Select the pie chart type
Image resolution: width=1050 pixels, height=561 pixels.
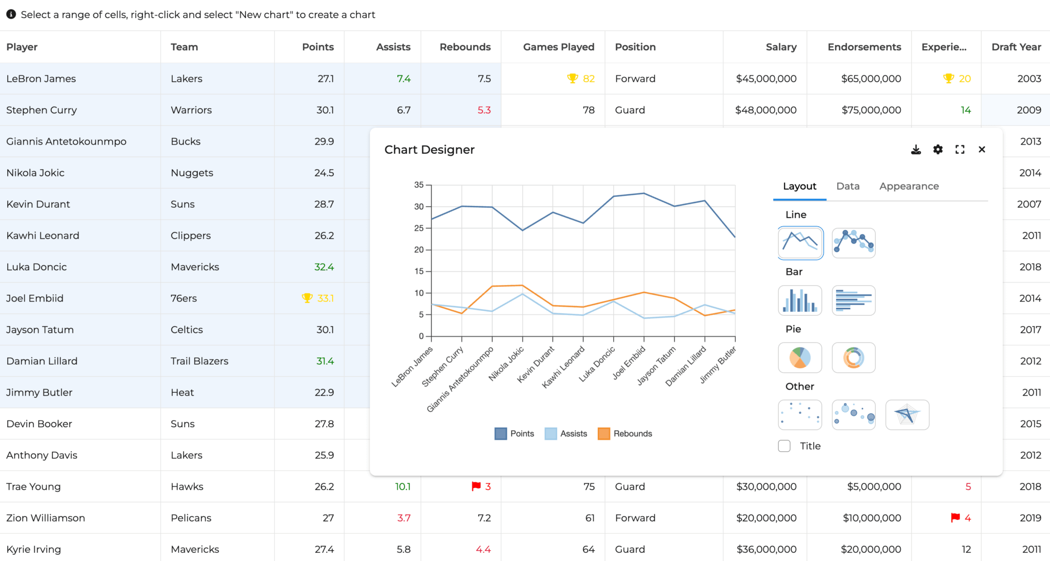pos(800,358)
